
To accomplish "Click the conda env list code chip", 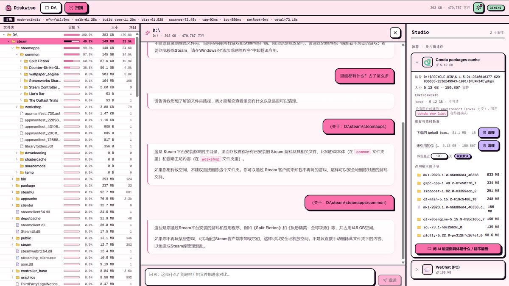I will [431, 114].
